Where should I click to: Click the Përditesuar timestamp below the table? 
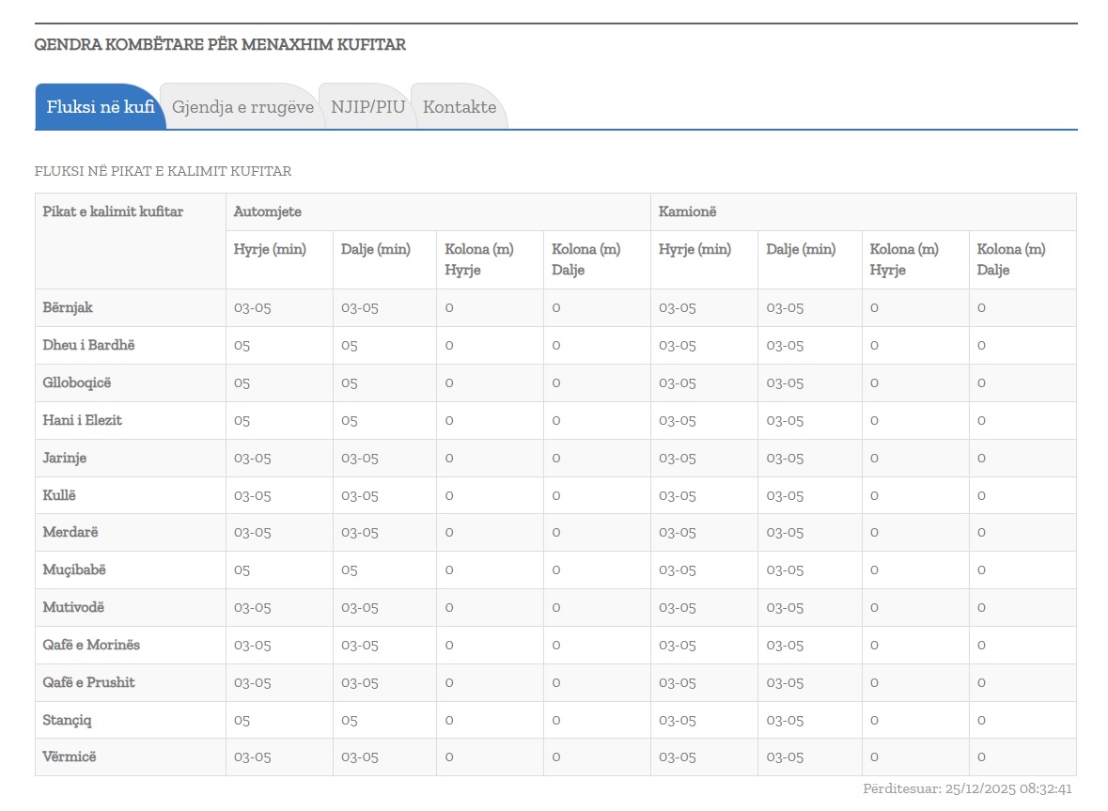(967, 789)
